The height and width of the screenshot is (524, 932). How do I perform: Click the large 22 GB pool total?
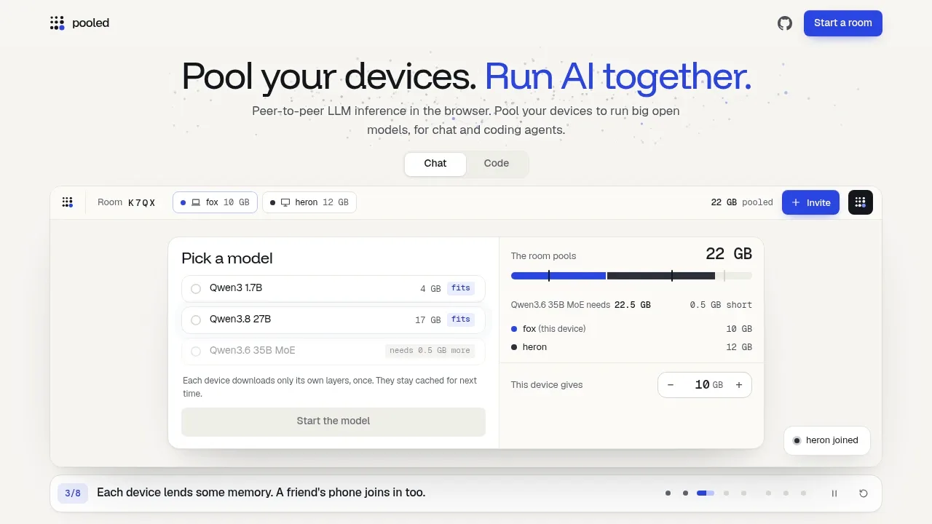click(729, 254)
